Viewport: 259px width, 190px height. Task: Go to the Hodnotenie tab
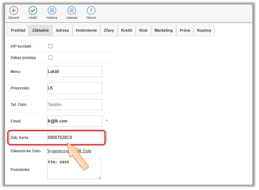click(86, 30)
